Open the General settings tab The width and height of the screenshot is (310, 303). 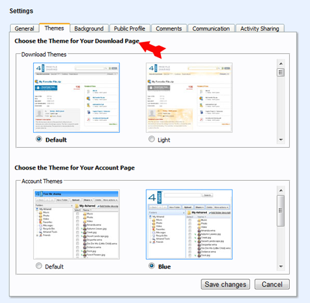[x=24, y=28]
